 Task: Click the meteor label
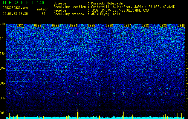click(42, 9)
